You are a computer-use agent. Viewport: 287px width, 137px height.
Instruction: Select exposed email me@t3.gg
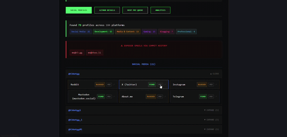coord(77,53)
